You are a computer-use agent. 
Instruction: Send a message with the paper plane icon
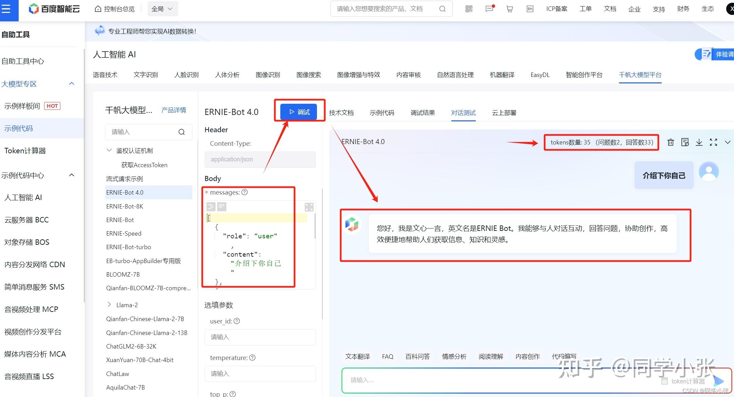[x=718, y=381]
